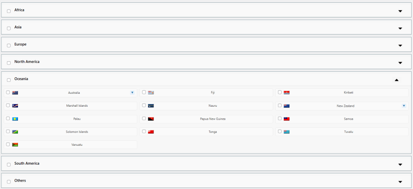Image resolution: width=413 pixels, height=189 pixels.
Task: Click the South America heading label
Action: [x=27, y=164]
